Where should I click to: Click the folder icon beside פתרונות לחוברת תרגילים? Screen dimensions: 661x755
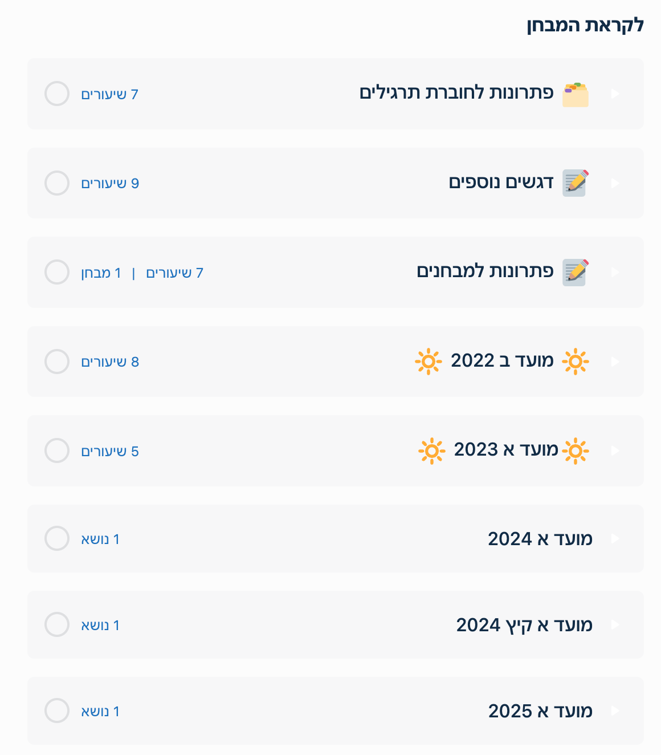[x=576, y=94]
